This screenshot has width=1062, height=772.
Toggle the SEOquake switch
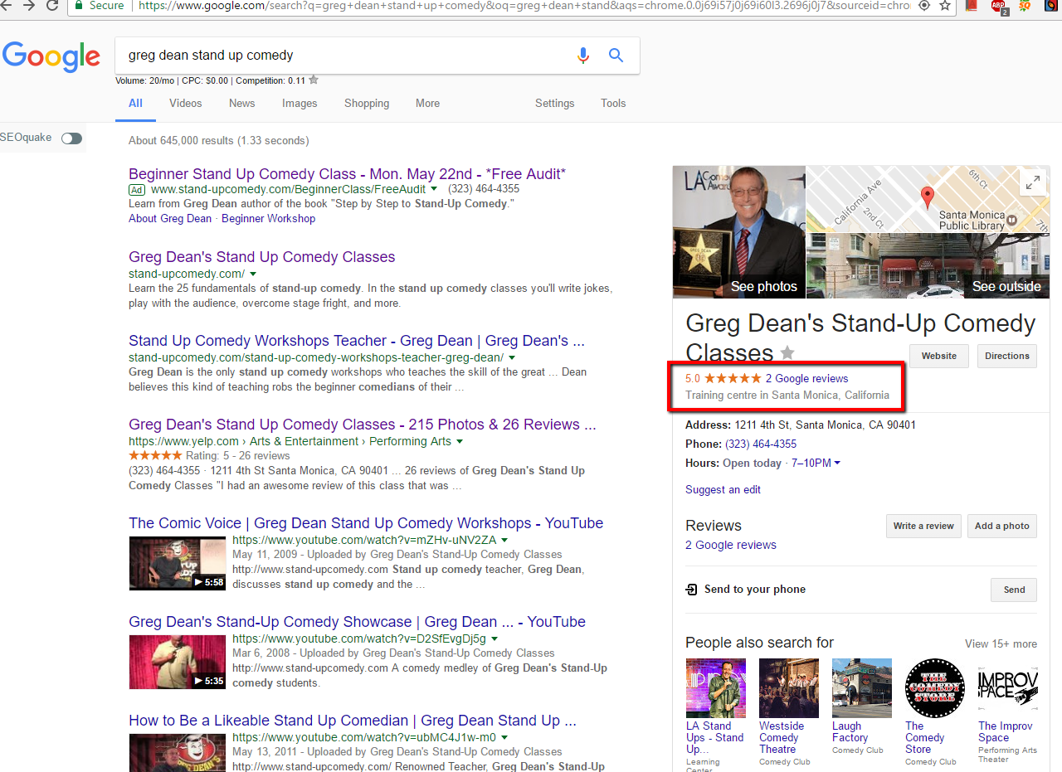[x=71, y=138]
